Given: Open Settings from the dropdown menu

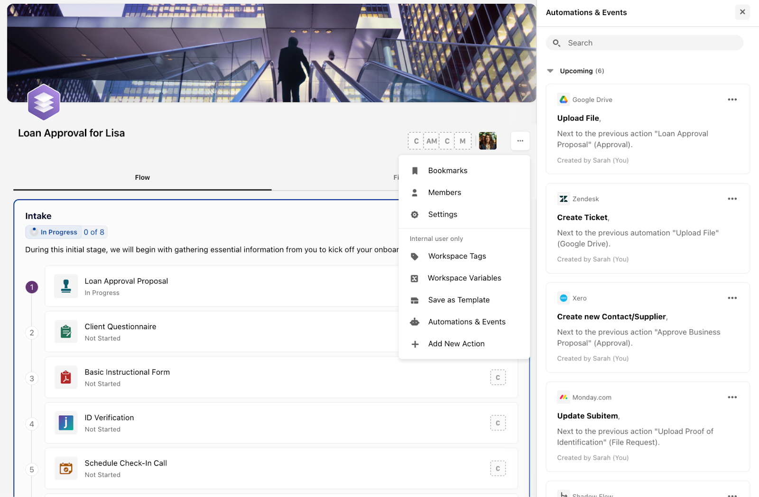Looking at the screenshot, I should (464, 214).
